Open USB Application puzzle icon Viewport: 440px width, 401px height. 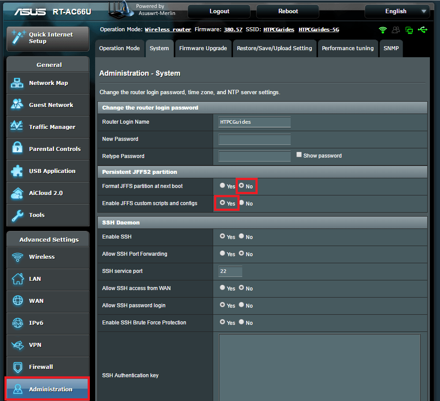(18, 171)
